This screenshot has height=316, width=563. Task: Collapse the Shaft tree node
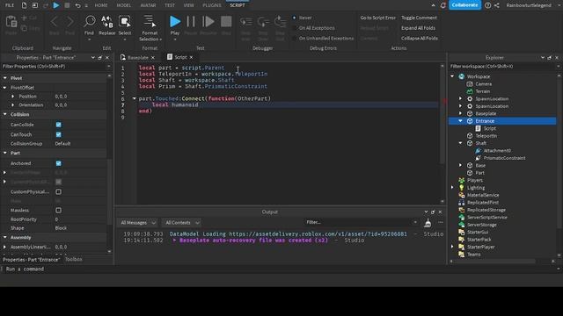[x=460, y=143]
